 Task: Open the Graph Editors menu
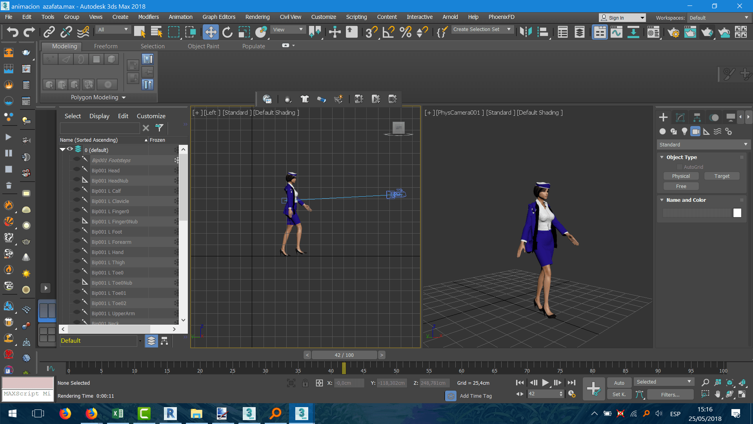218,17
